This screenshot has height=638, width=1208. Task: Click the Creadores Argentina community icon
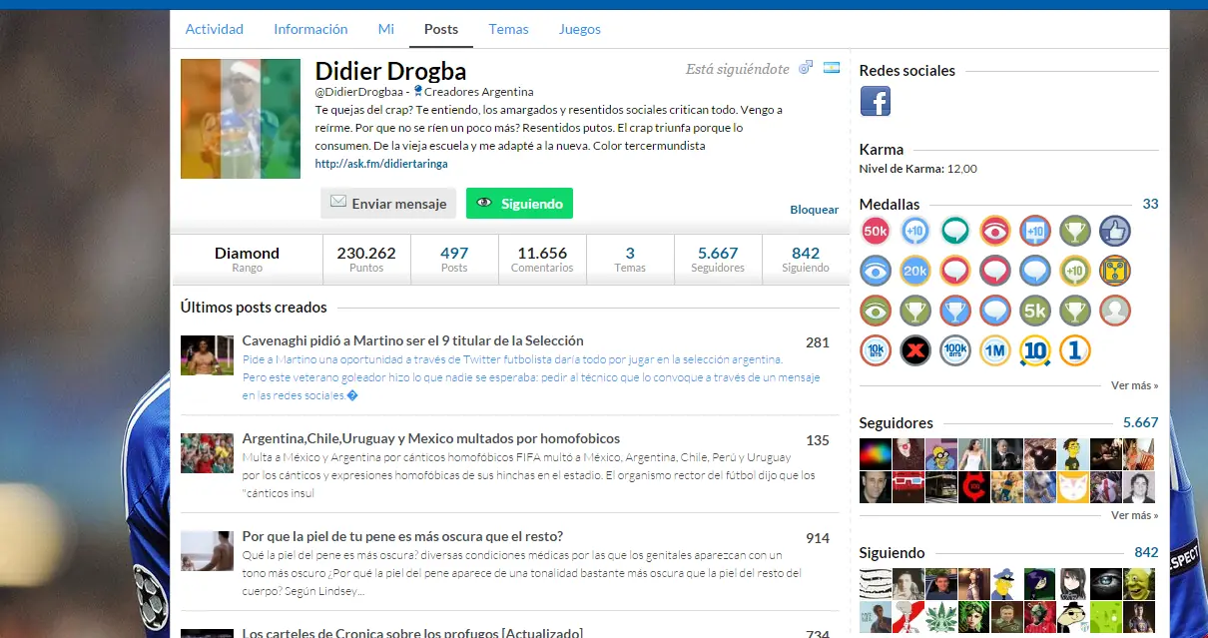[418, 91]
